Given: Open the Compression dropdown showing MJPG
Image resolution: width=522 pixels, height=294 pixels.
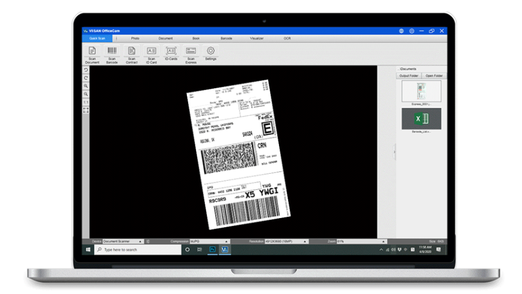Looking at the screenshot, I should [209, 241].
